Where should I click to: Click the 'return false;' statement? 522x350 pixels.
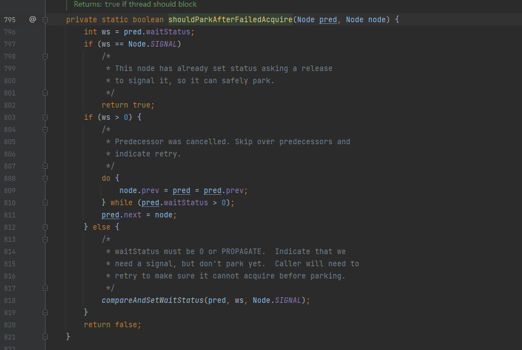112,324
